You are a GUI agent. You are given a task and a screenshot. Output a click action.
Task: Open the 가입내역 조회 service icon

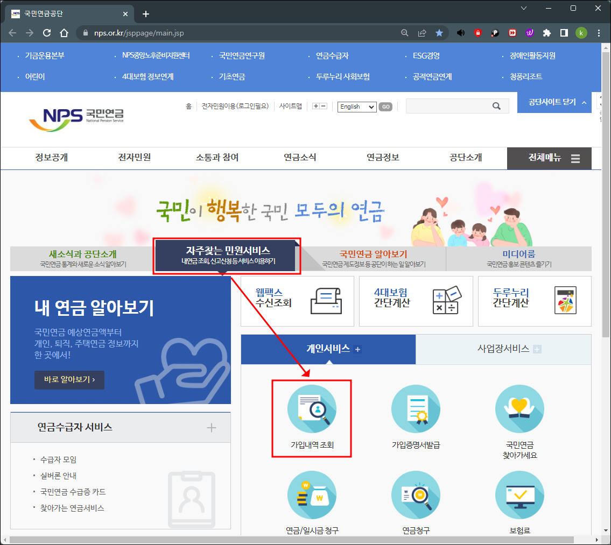(311, 409)
